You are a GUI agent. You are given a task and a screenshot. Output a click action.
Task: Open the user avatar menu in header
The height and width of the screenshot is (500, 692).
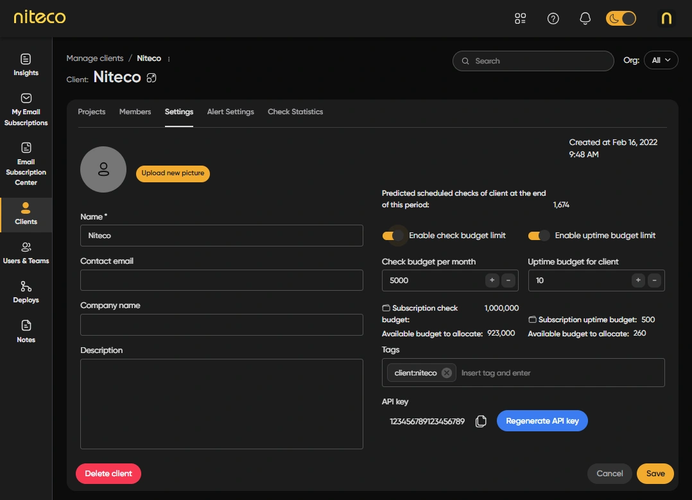pos(666,19)
